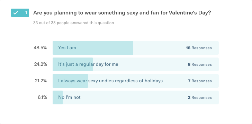Click the question number 1 badge
This screenshot has height=124, width=252.
tap(20, 13)
